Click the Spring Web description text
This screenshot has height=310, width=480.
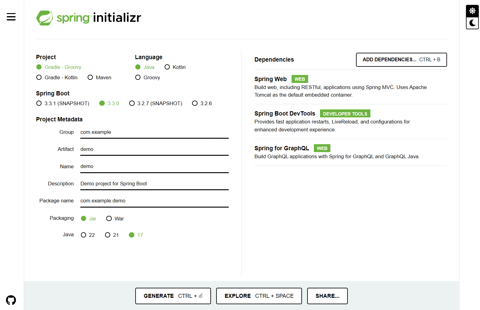[x=340, y=91]
